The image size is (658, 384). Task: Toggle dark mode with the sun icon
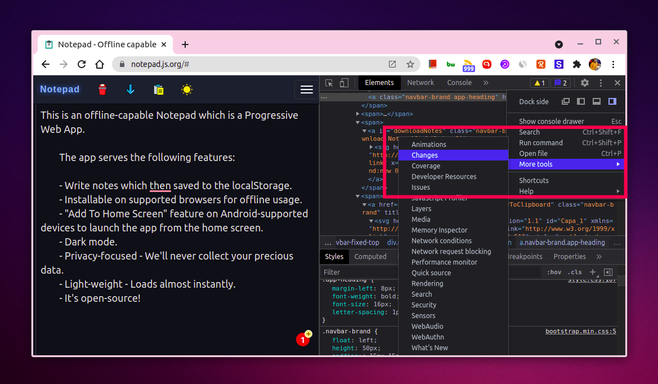[x=187, y=90]
